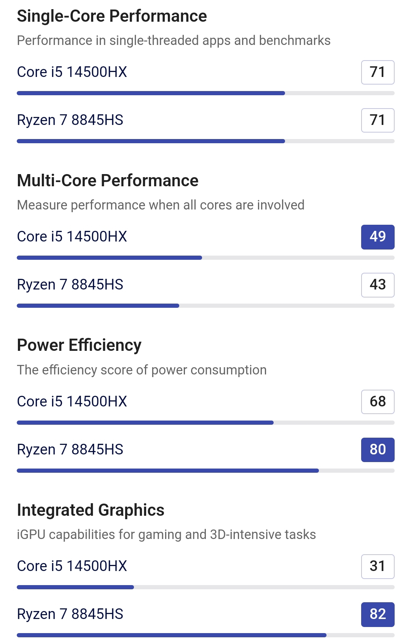Screen dimensions: 411x643
Task: Click the highlighted 49 multi-core score badge
Action: click(378, 237)
